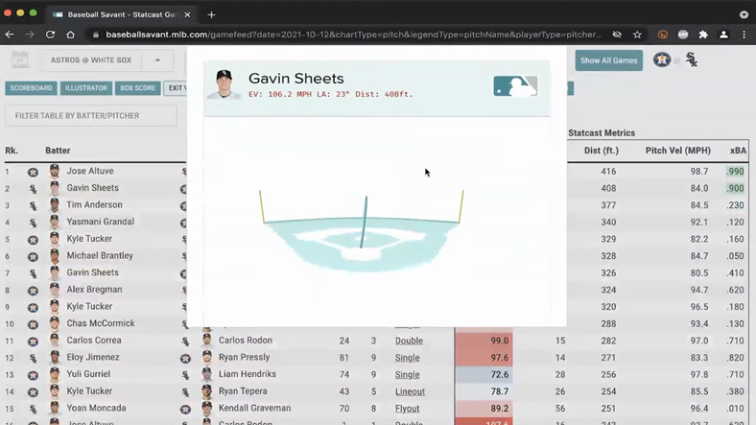Screen dimensions: 756x425
Task: Open Chrome three-dot menu
Action: click(744, 35)
